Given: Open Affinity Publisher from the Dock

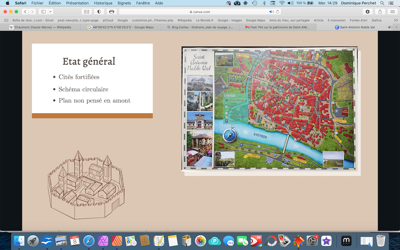Looking at the screenshot, I should click(x=117, y=241).
